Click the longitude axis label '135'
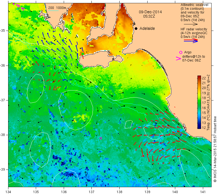This screenshot has width=217, height=195. pos(36,192)
